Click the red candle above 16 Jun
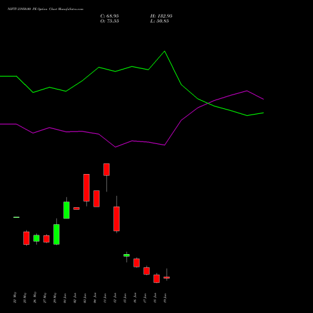 [x=136, y=263]
